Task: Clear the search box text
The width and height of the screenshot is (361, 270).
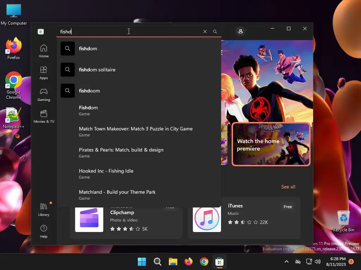Action: [x=205, y=31]
